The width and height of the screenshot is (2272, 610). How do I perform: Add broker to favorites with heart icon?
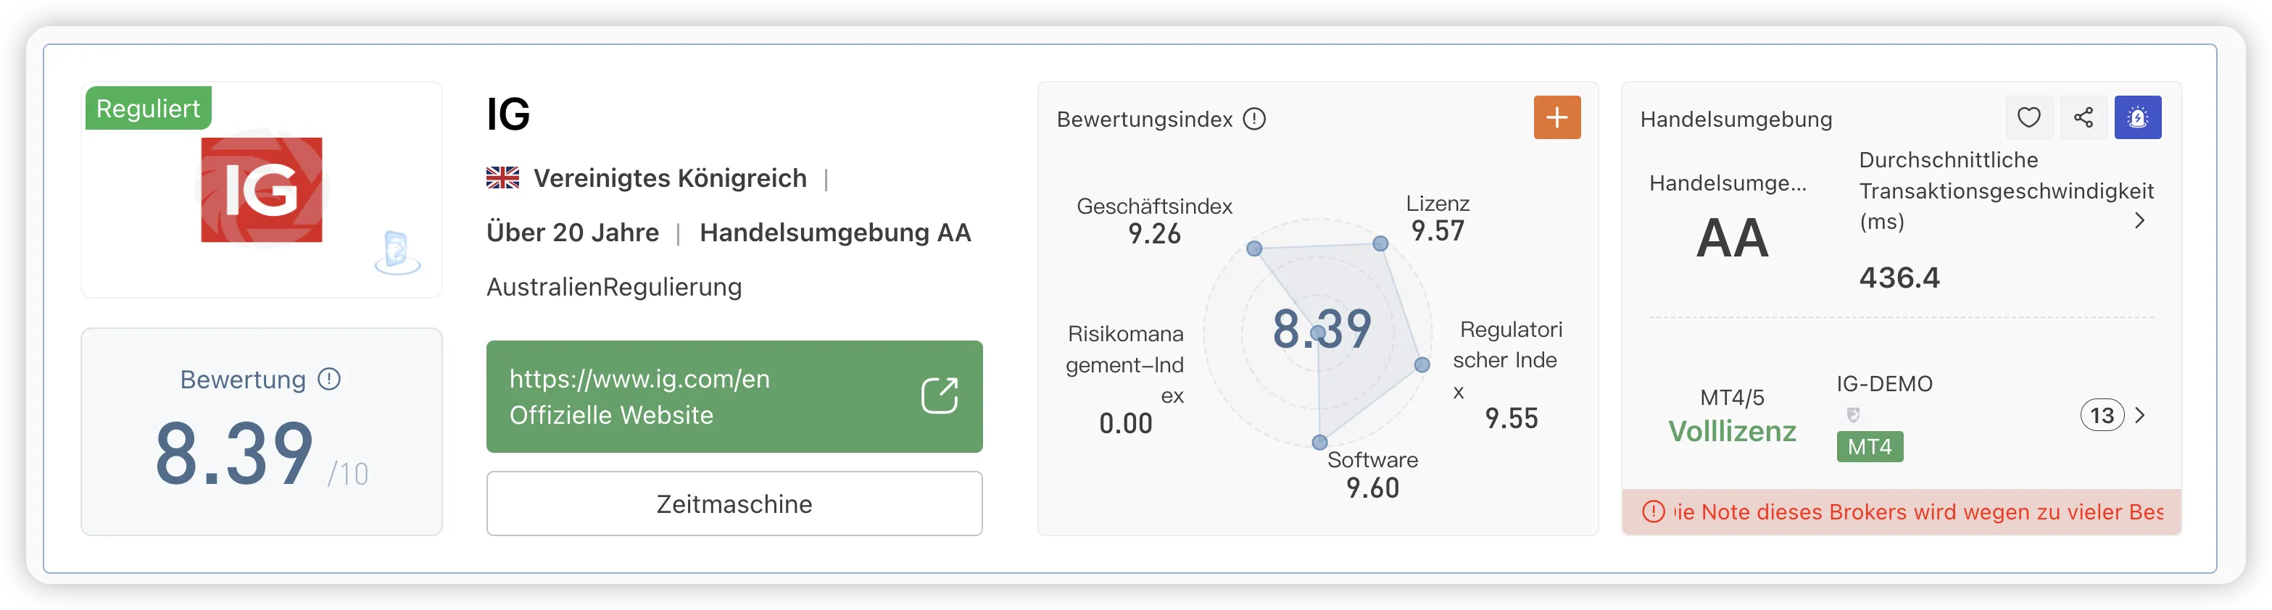(x=2028, y=117)
